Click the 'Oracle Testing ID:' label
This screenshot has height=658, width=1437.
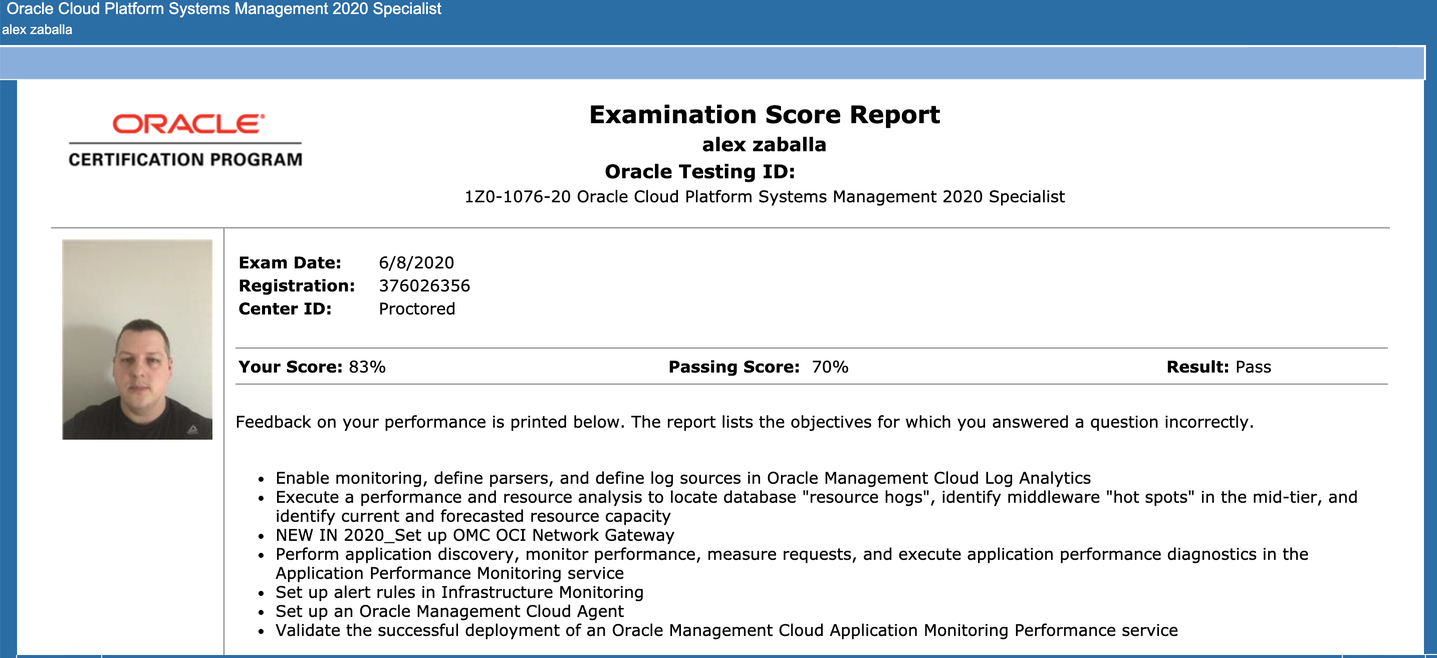click(x=699, y=172)
